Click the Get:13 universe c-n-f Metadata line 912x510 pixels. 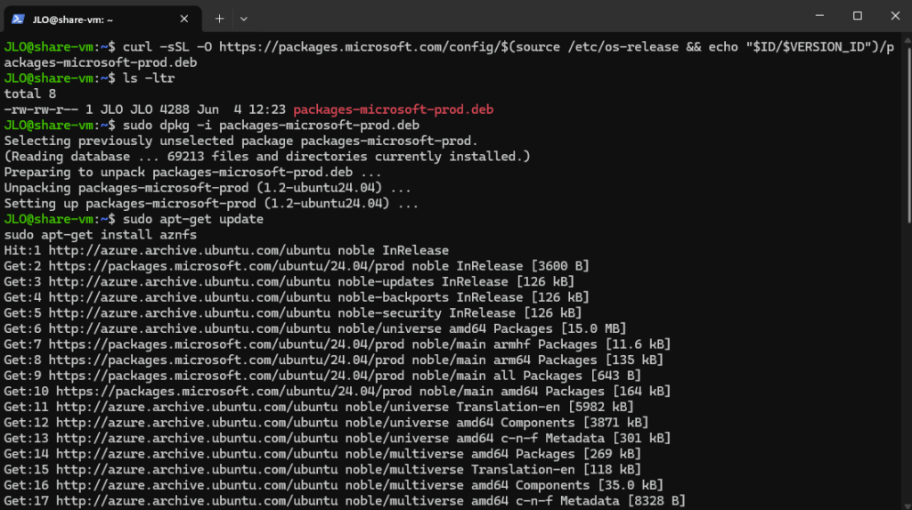pos(338,439)
